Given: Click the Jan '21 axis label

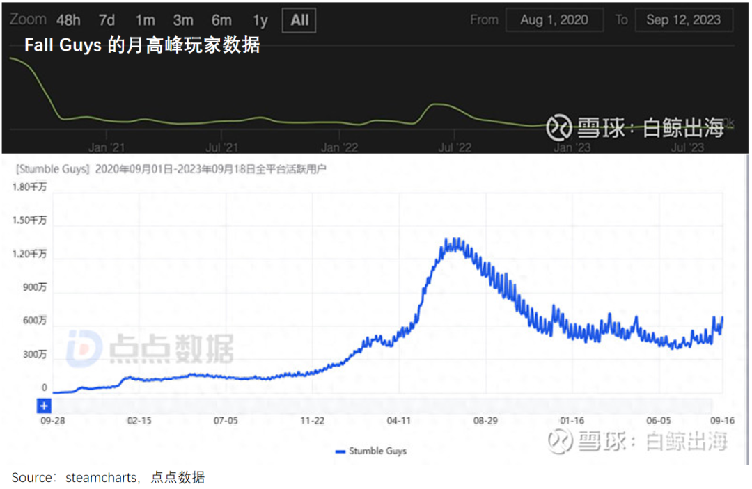Looking at the screenshot, I should click(x=107, y=147).
